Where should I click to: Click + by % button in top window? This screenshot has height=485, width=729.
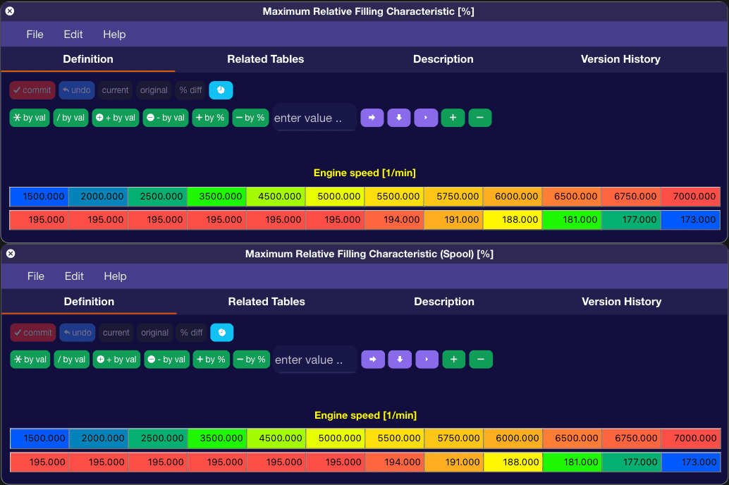click(210, 118)
